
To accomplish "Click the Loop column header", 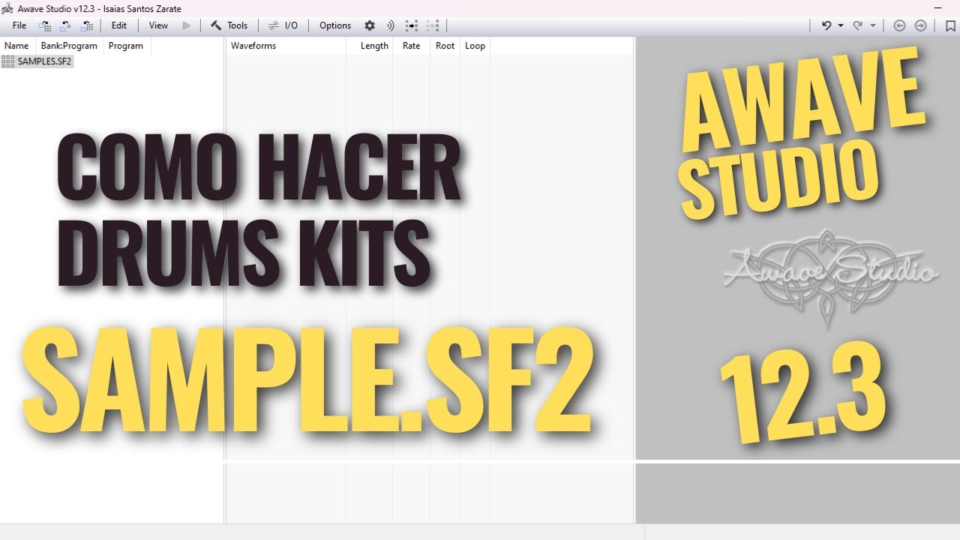I will [475, 46].
